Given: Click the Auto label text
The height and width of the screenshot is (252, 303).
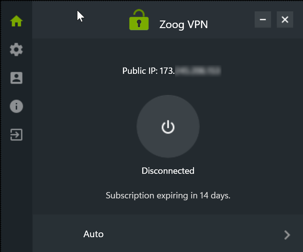Looking at the screenshot, I should [94, 234].
